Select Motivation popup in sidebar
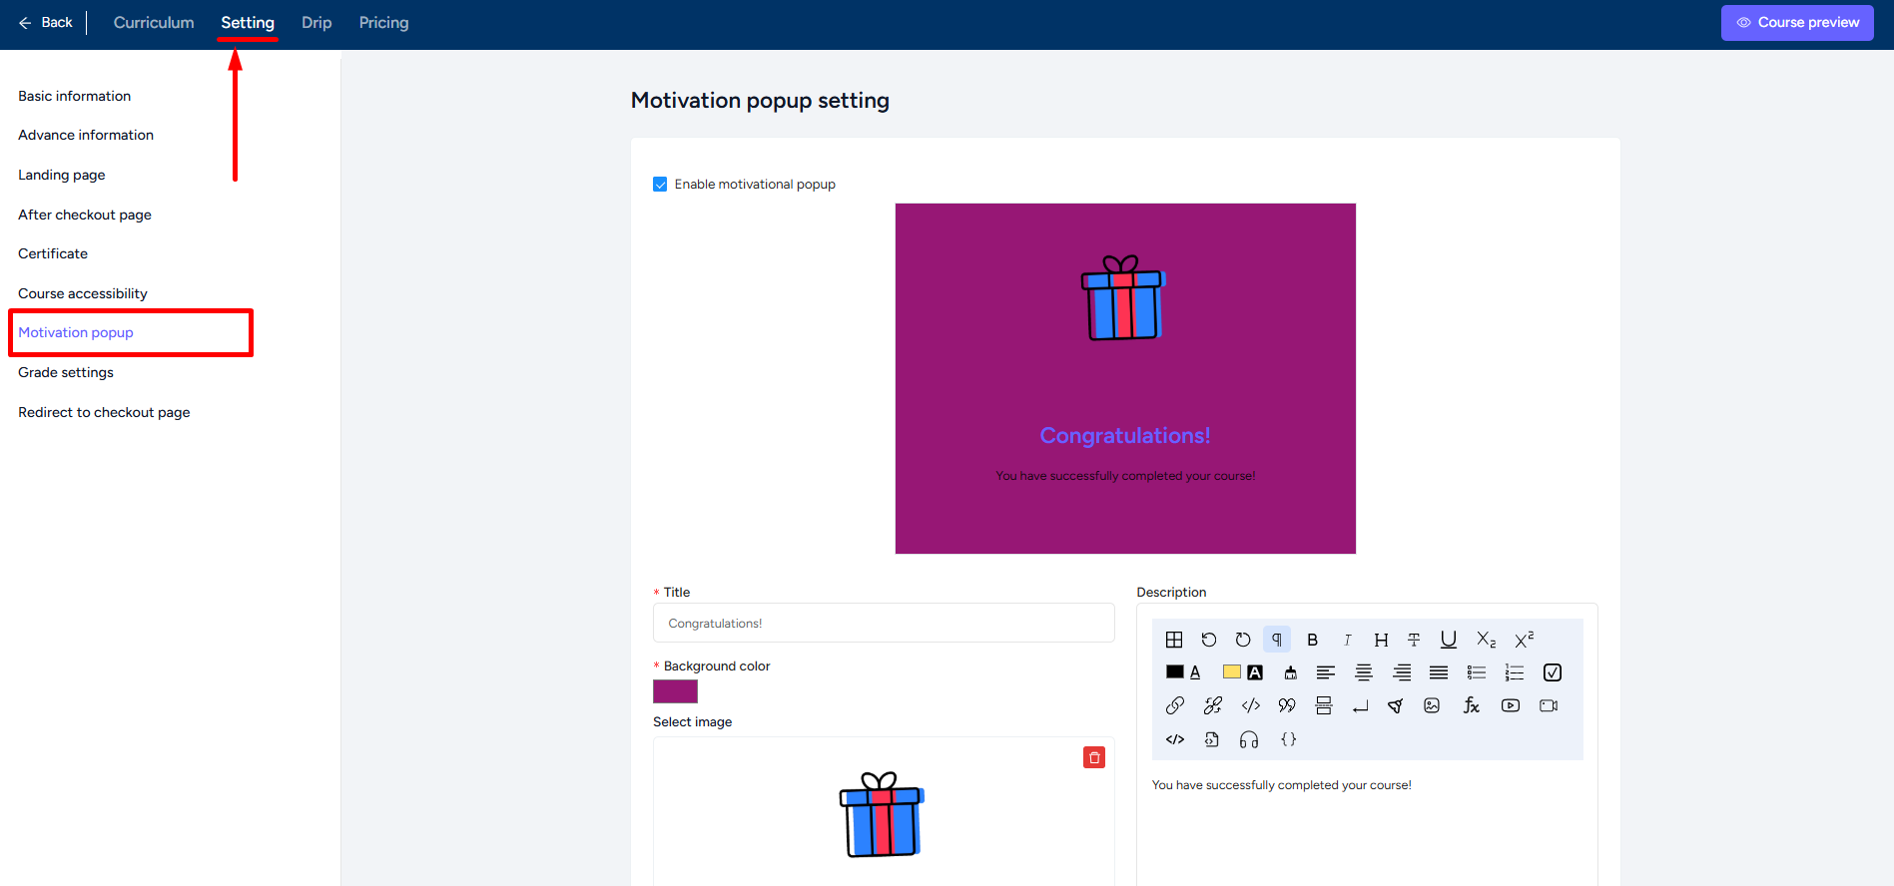The image size is (1894, 886). tap(76, 332)
